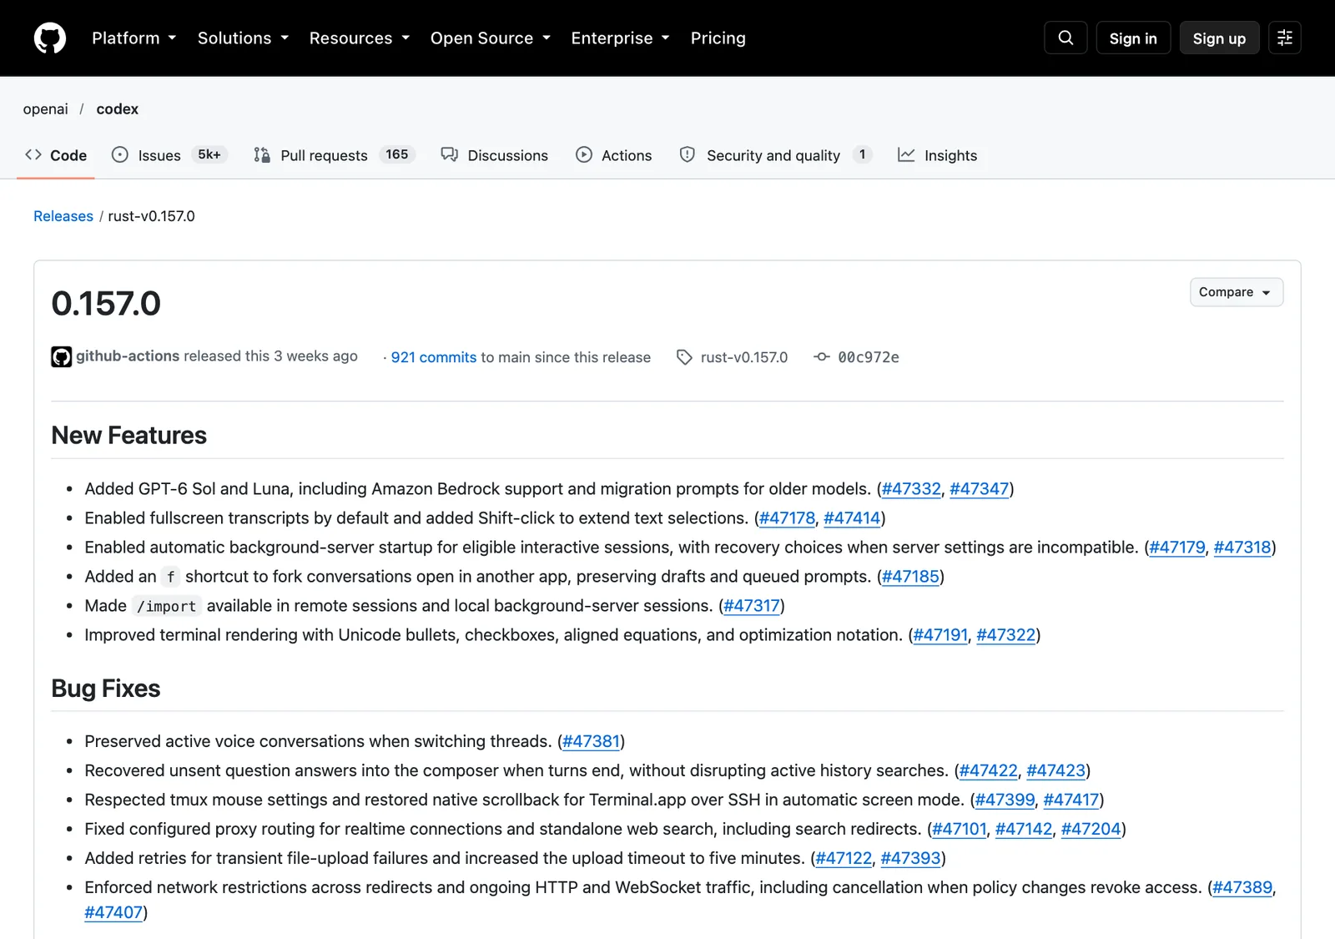Open pull request #47322

pos(1006,635)
